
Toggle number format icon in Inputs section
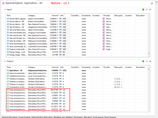pos(150,10)
